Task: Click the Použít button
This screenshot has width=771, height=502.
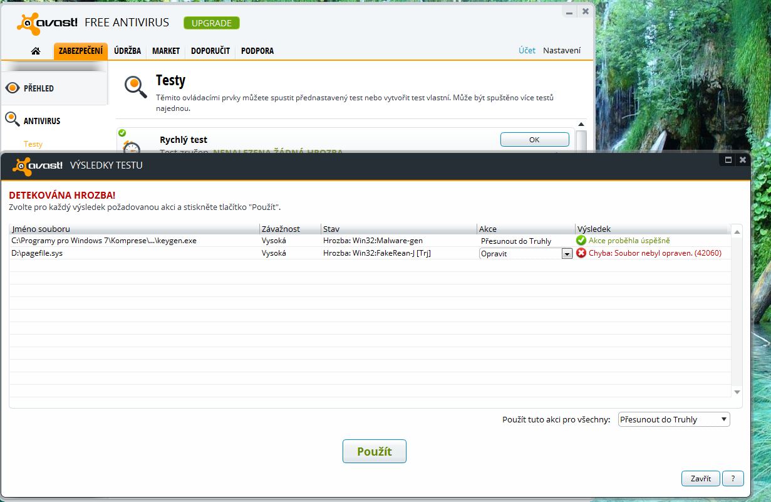Action: (x=375, y=451)
